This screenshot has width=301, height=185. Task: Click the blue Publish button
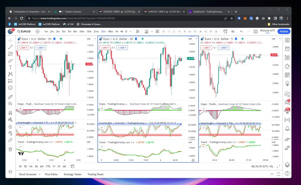pyautogui.click(x=284, y=31)
